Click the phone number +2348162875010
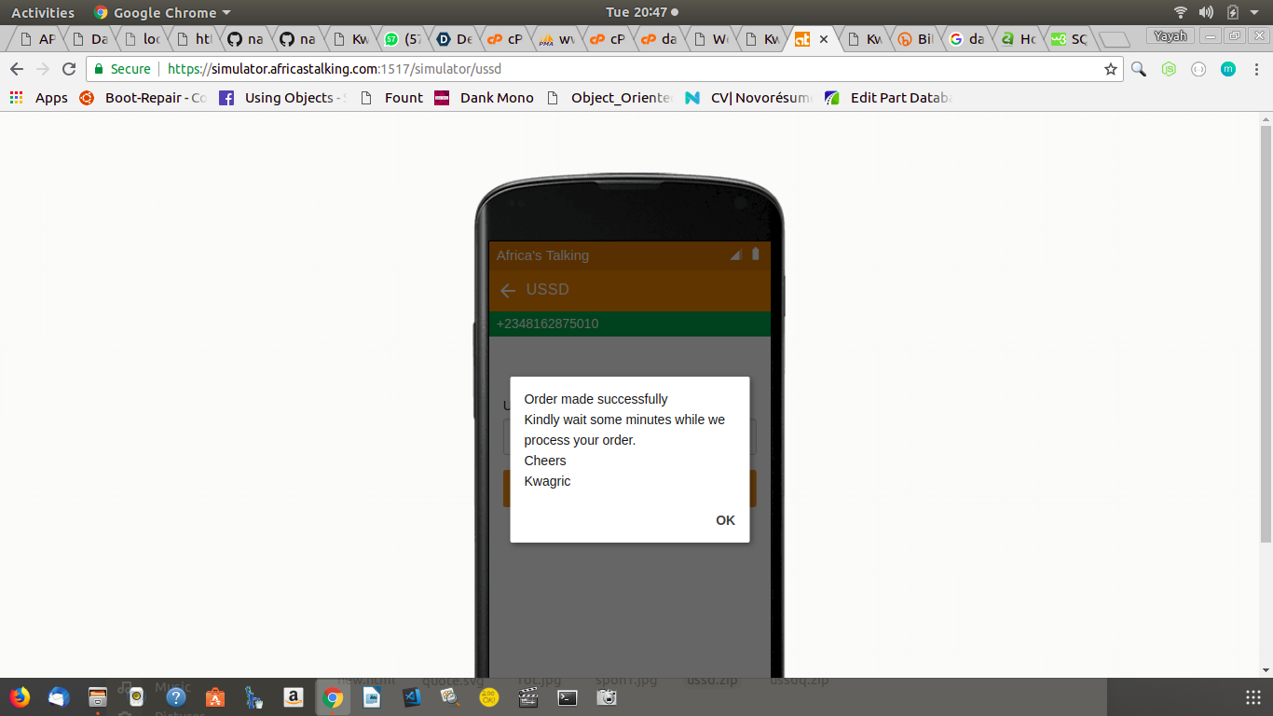Image resolution: width=1273 pixels, height=716 pixels. coord(548,324)
